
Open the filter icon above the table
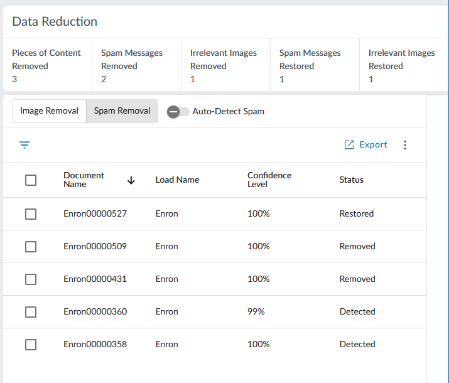[x=24, y=145]
